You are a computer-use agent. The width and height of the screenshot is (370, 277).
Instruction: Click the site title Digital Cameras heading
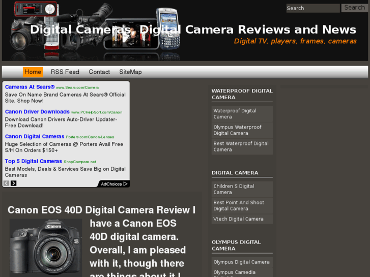[193, 29]
